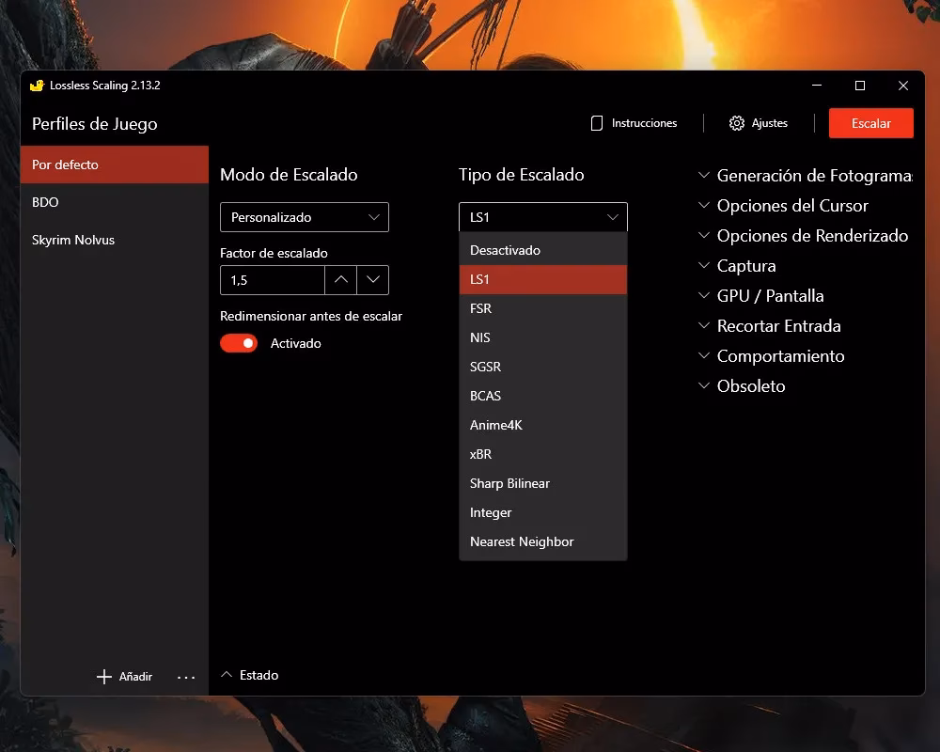Expand the GPU / Pantalla section

pyautogui.click(x=760, y=296)
